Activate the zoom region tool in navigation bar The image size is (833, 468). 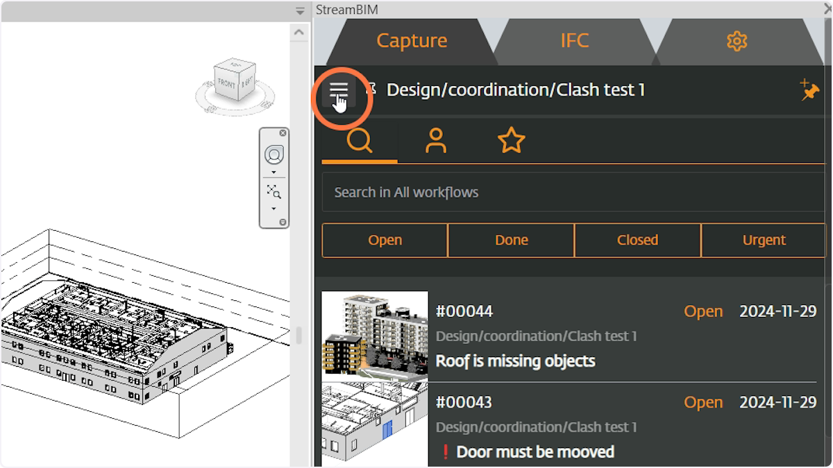click(x=274, y=192)
